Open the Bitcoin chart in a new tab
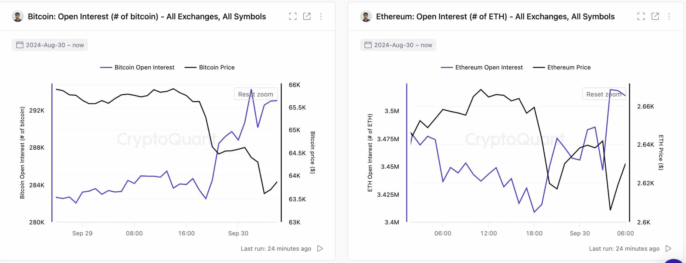Image resolution: width=686 pixels, height=263 pixels. [x=307, y=16]
